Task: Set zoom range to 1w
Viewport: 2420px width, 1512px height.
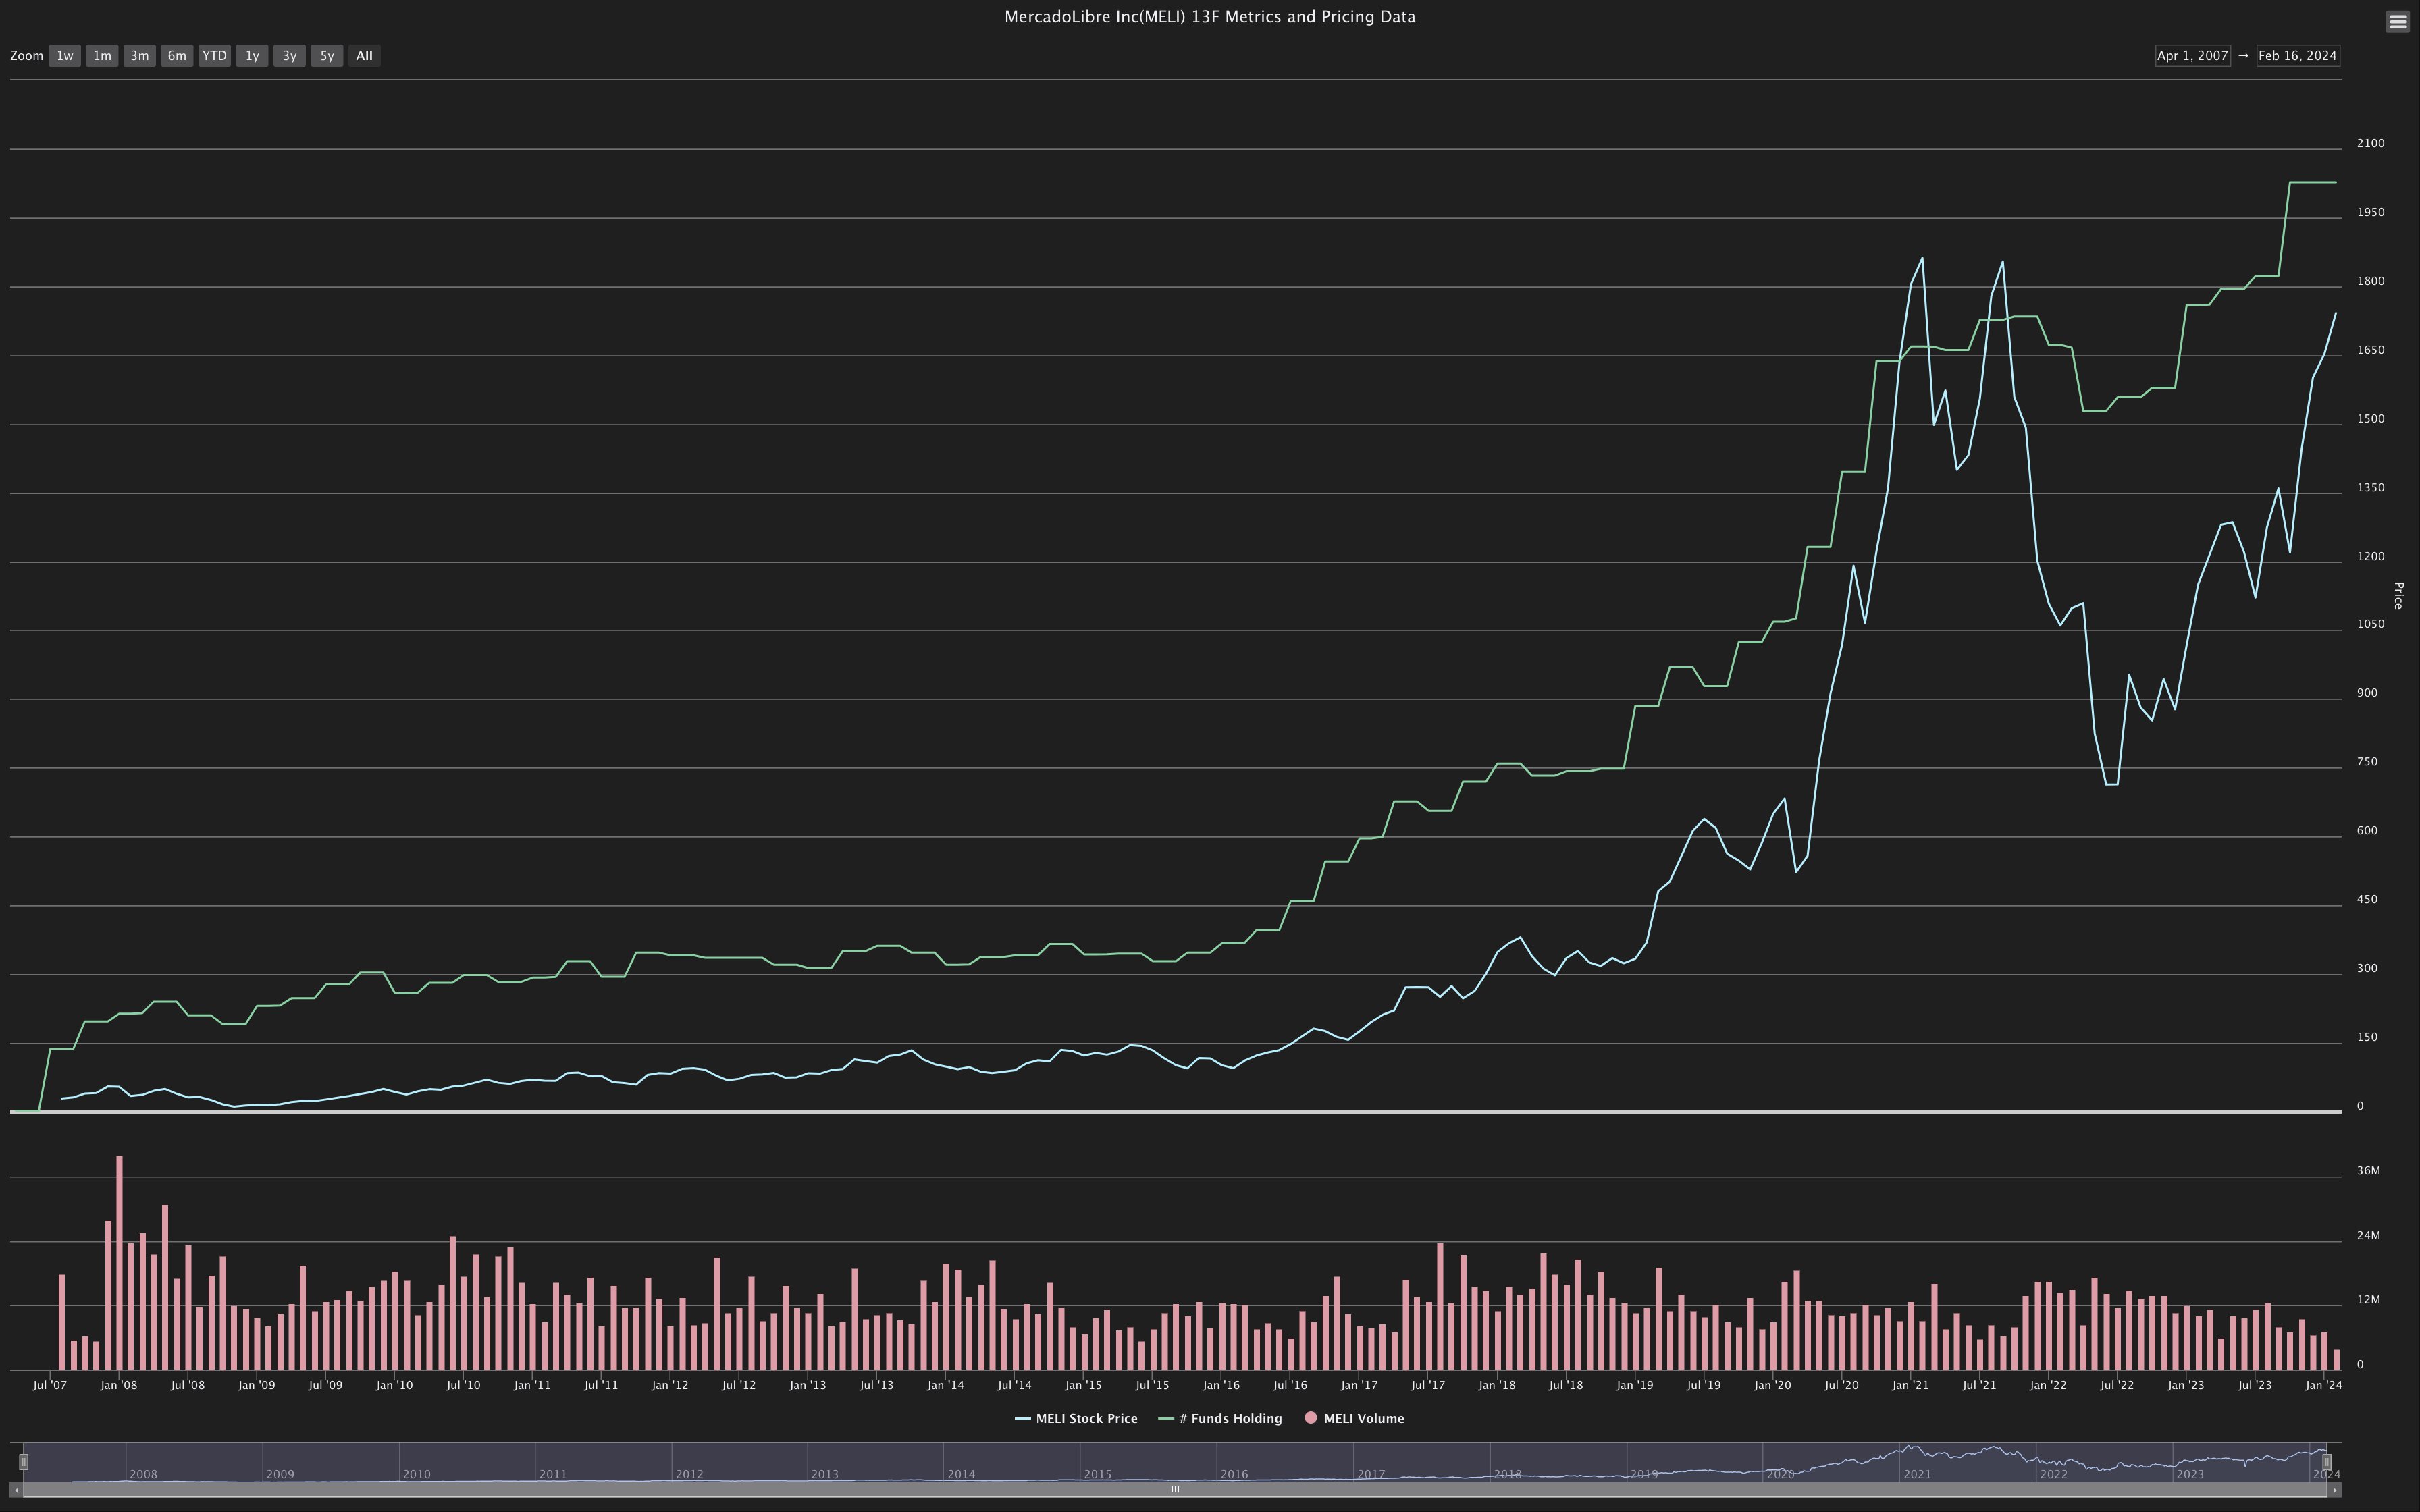Action: coord(65,56)
